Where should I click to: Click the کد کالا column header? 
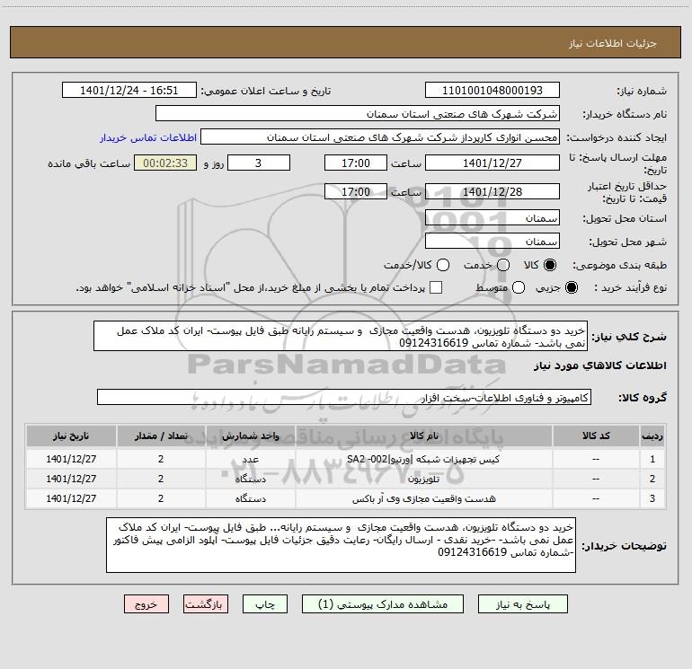pyautogui.click(x=596, y=436)
